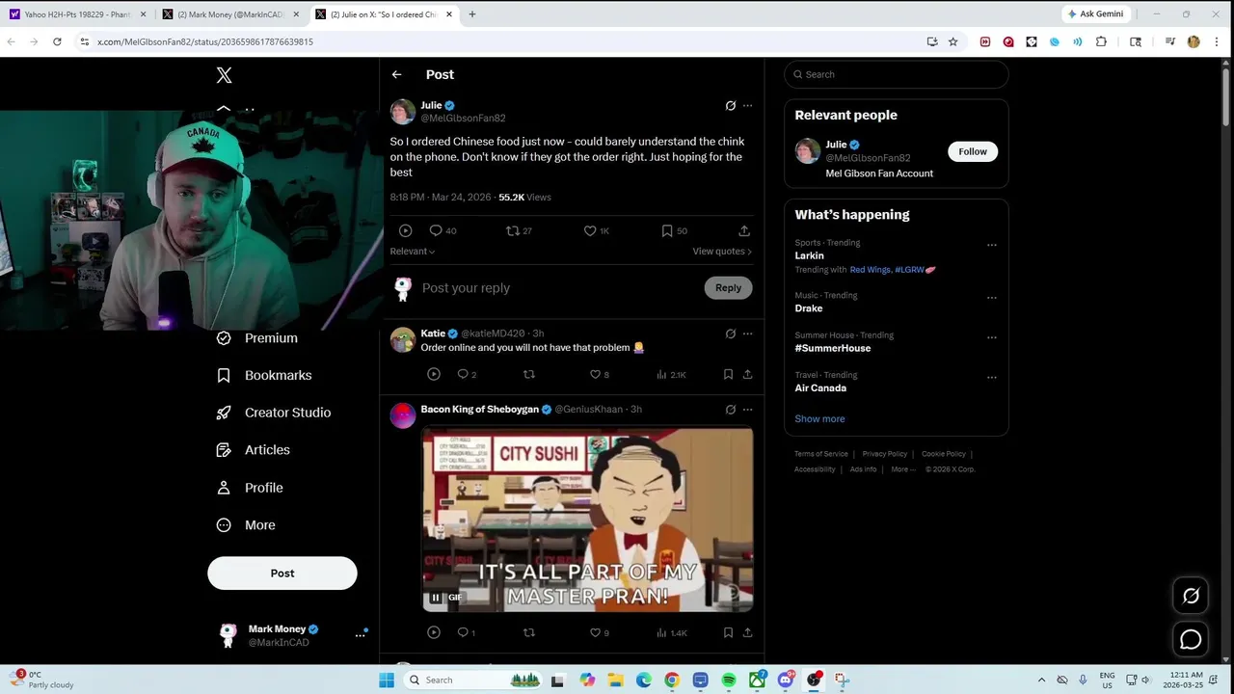Follow Julie in Relevant people
The height and width of the screenshot is (694, 1234).
973,151
